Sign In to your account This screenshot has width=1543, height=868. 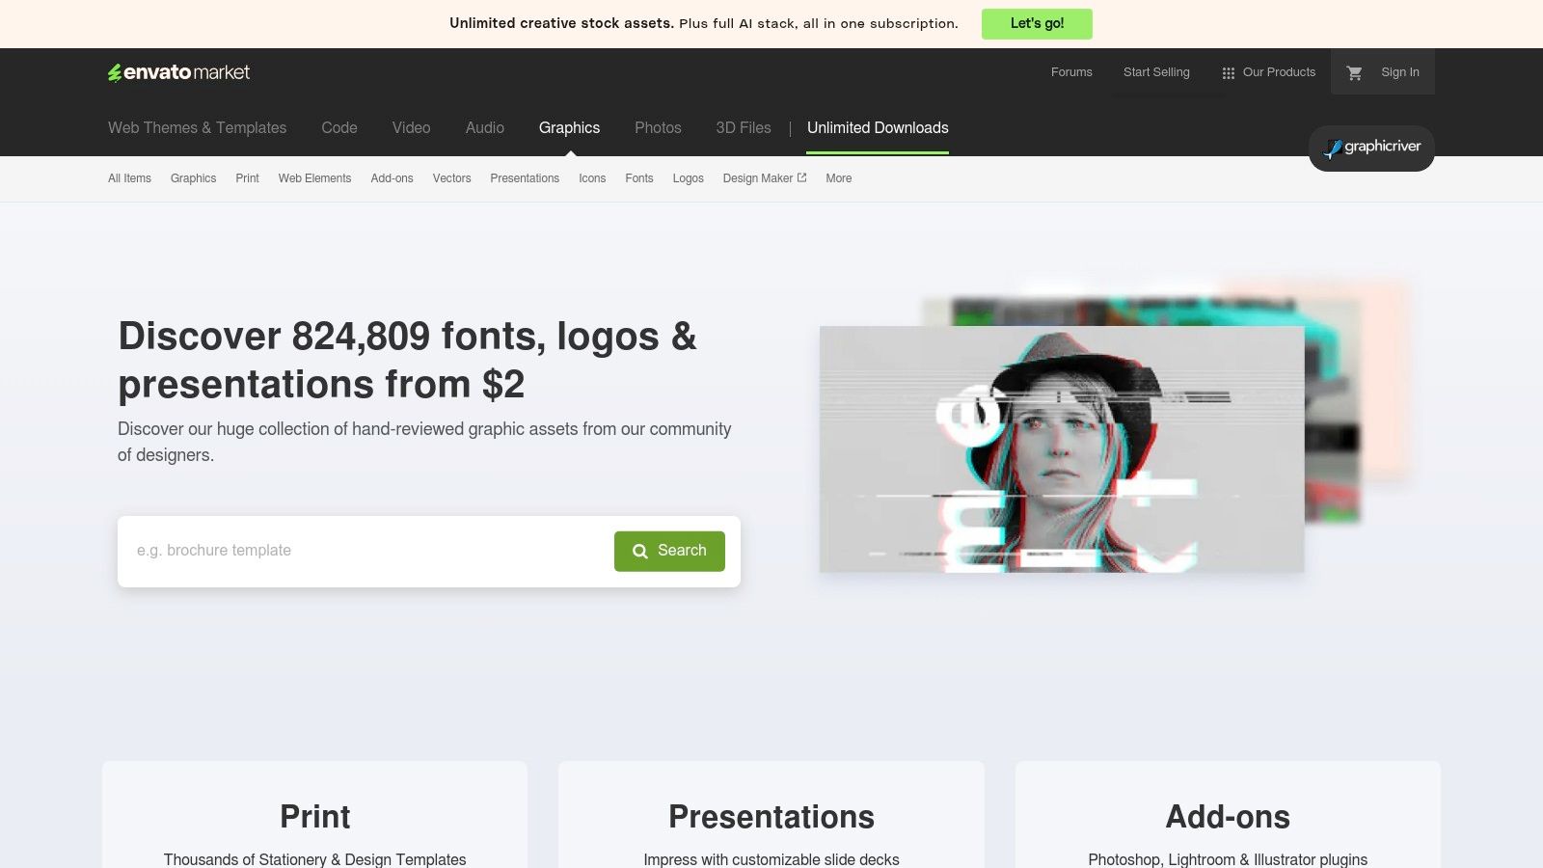1400,71
